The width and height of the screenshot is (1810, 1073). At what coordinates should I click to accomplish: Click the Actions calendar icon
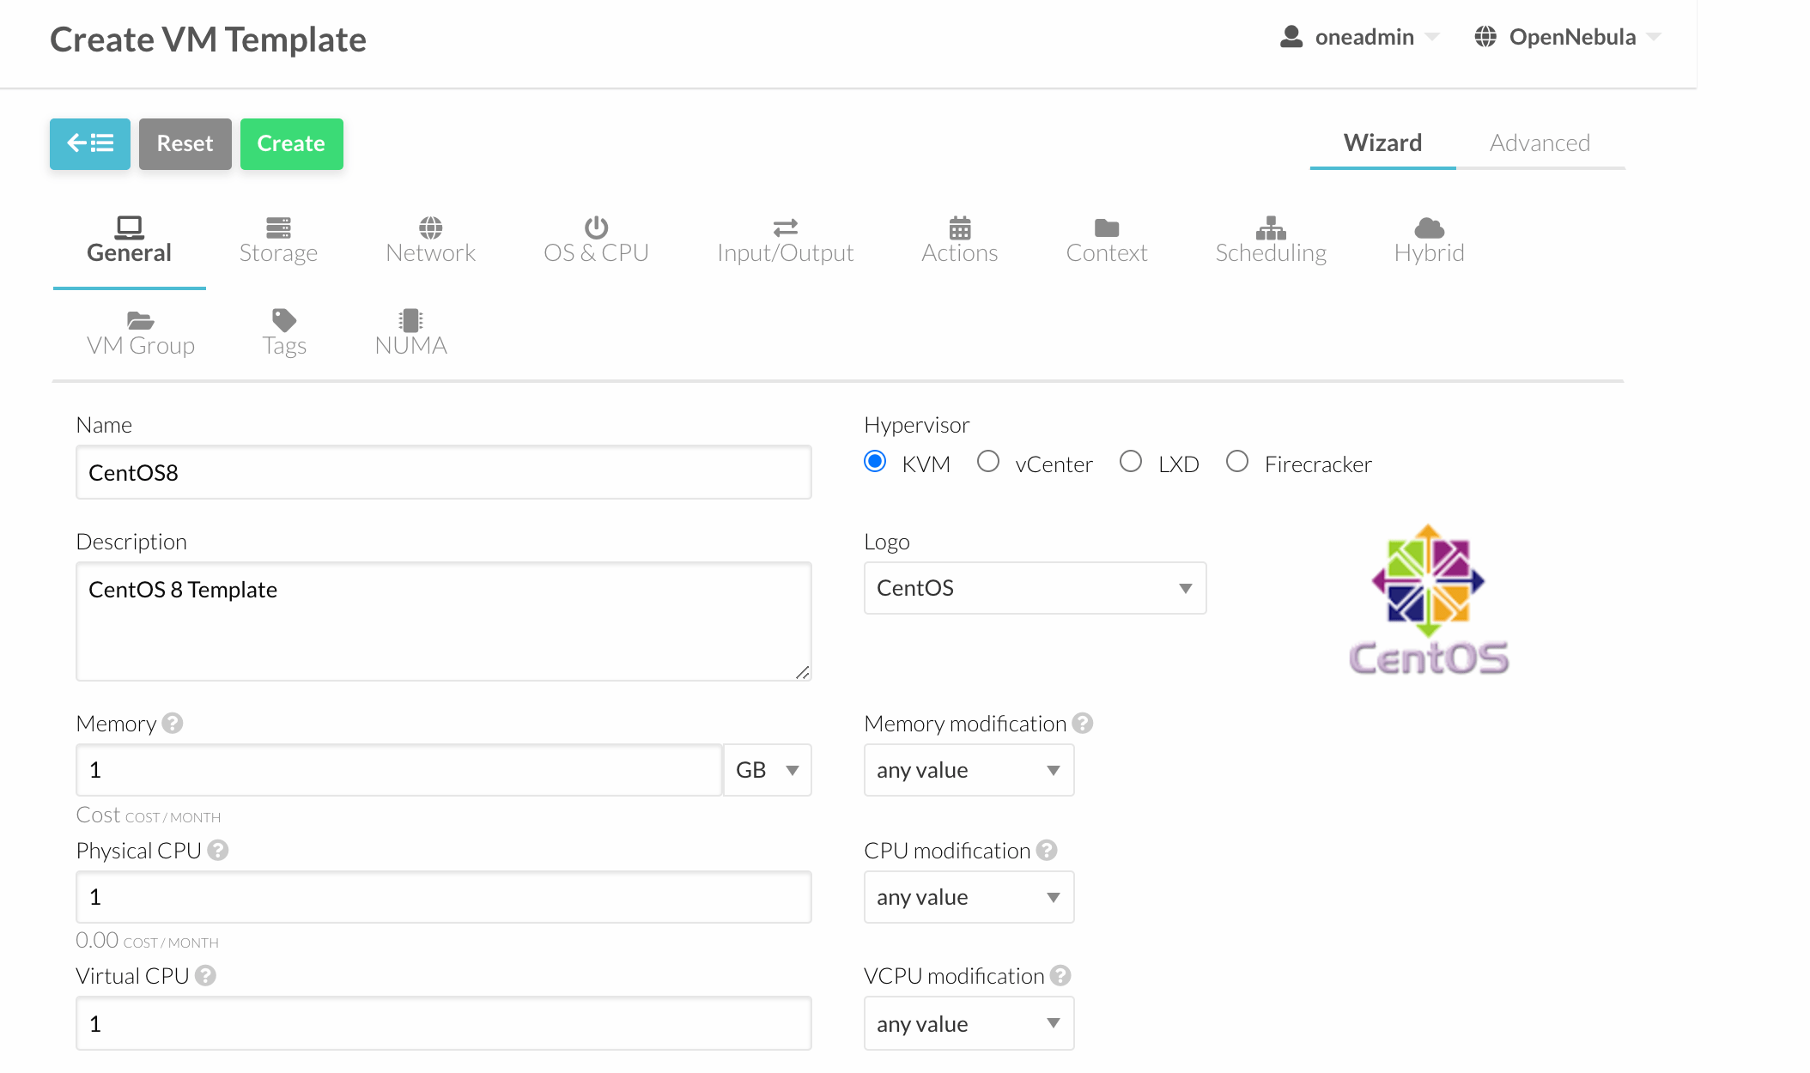(x=960, y=227)
